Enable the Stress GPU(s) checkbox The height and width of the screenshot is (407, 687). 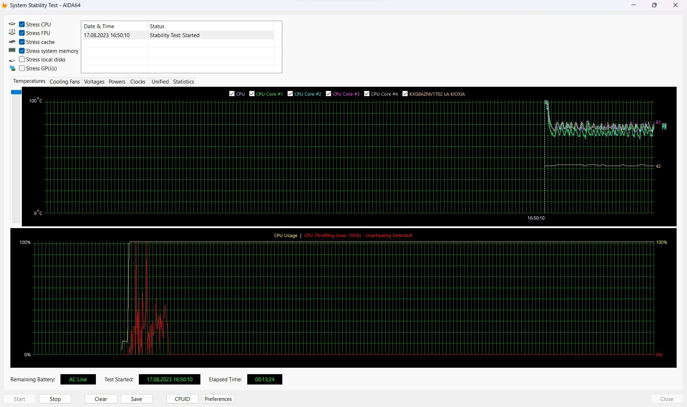pos(22,68)
